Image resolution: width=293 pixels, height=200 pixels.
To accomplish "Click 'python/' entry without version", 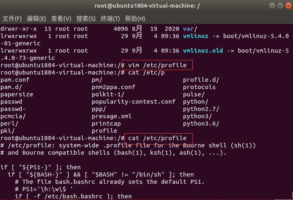I will 196,102.
